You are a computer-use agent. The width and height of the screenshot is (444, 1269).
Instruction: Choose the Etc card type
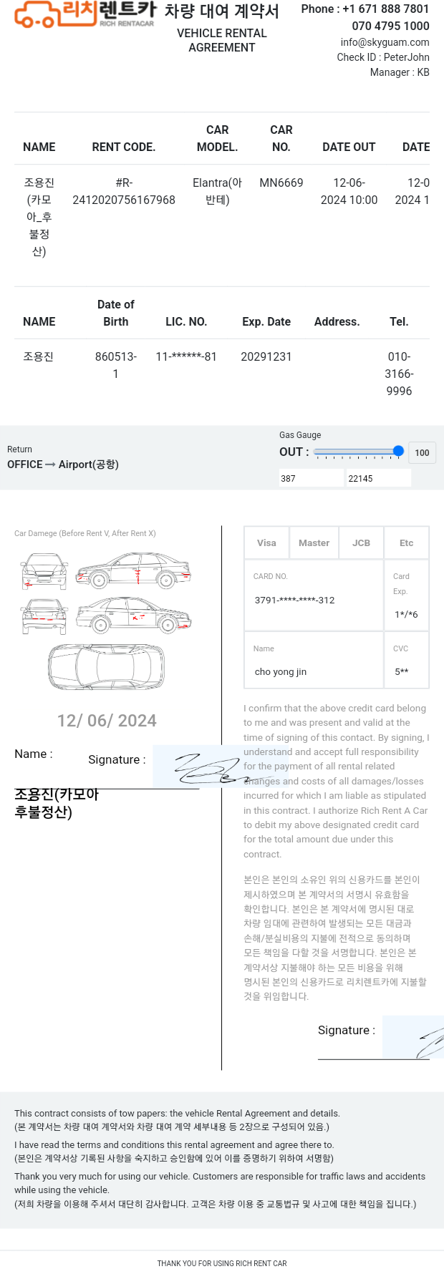click(x=406, y=543)
